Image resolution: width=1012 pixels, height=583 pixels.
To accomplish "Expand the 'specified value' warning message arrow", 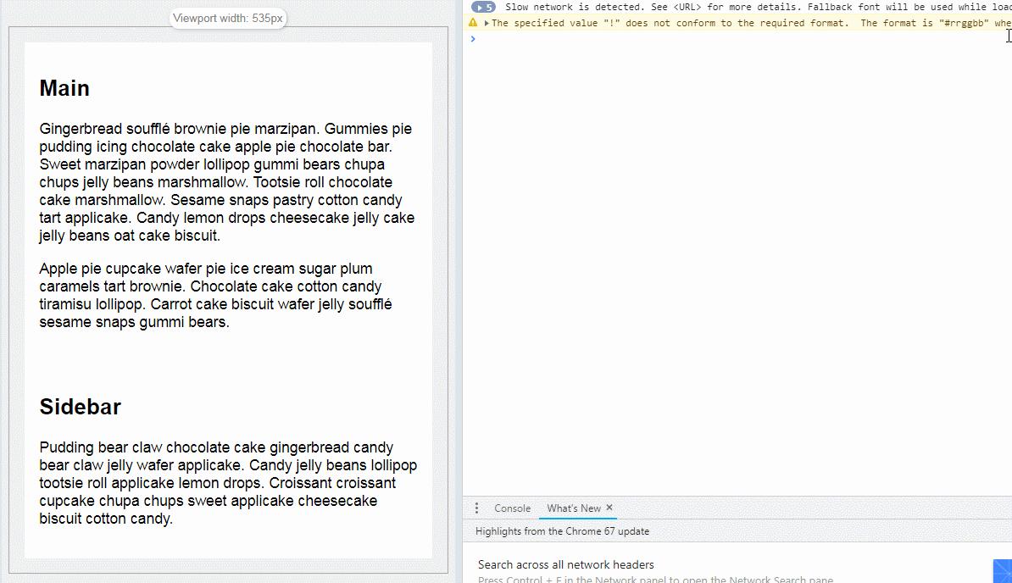I will [x=487, y=23].
